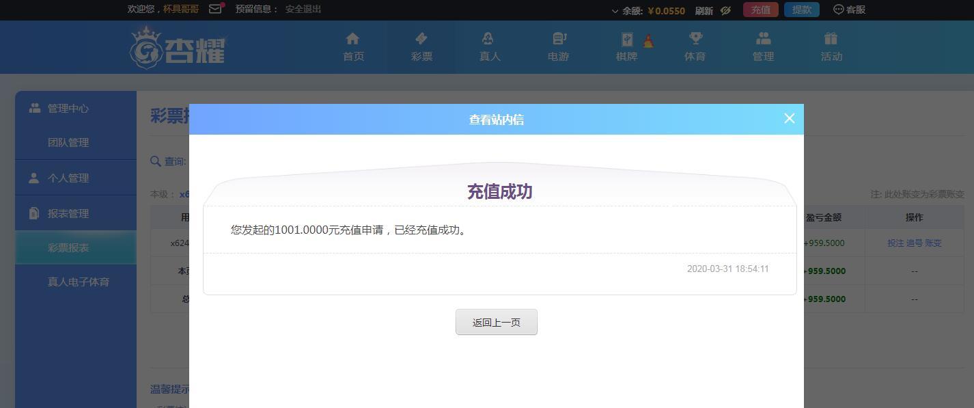The width and height of the screenshot is (974, 408).
Task: Click the 投注 link in table row
Action: pos(895,243)
